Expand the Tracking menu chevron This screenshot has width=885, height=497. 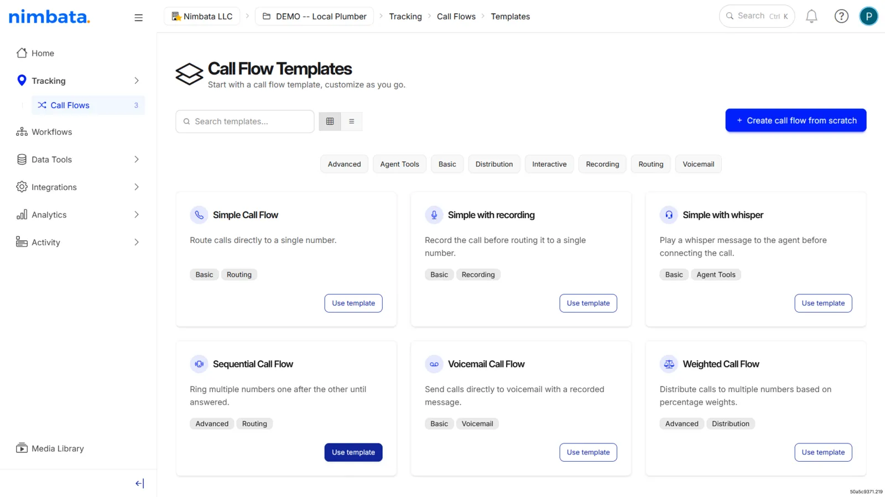137,81
